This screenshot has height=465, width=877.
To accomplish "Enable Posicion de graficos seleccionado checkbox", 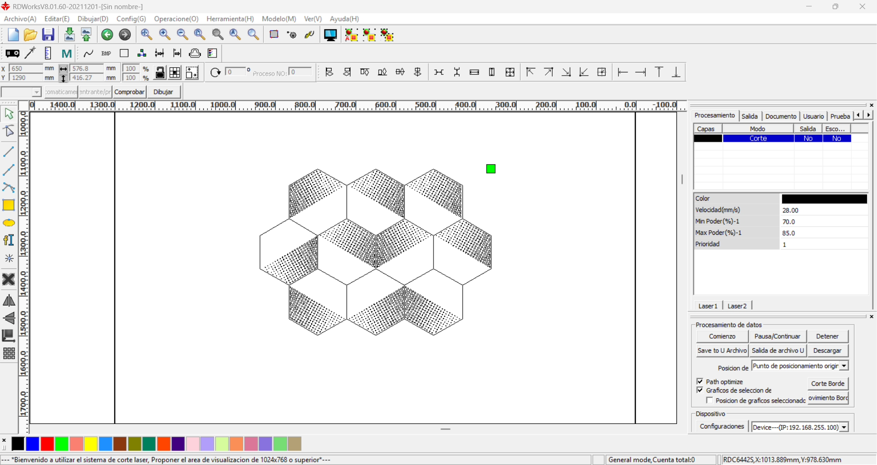I will click(x=709, y=400).
